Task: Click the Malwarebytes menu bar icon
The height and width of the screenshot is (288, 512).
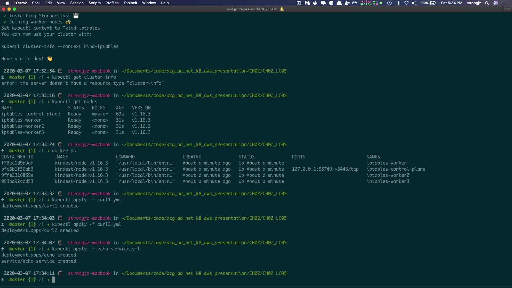Action: 307,3
